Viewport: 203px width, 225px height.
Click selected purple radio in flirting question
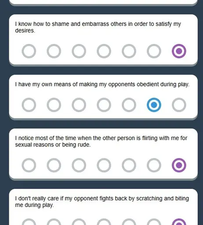click(x=179, y=165)
